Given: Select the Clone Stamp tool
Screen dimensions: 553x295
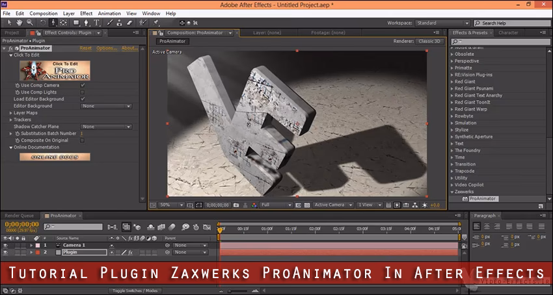Looking at the screenshot, I should (x=119, y=23).
